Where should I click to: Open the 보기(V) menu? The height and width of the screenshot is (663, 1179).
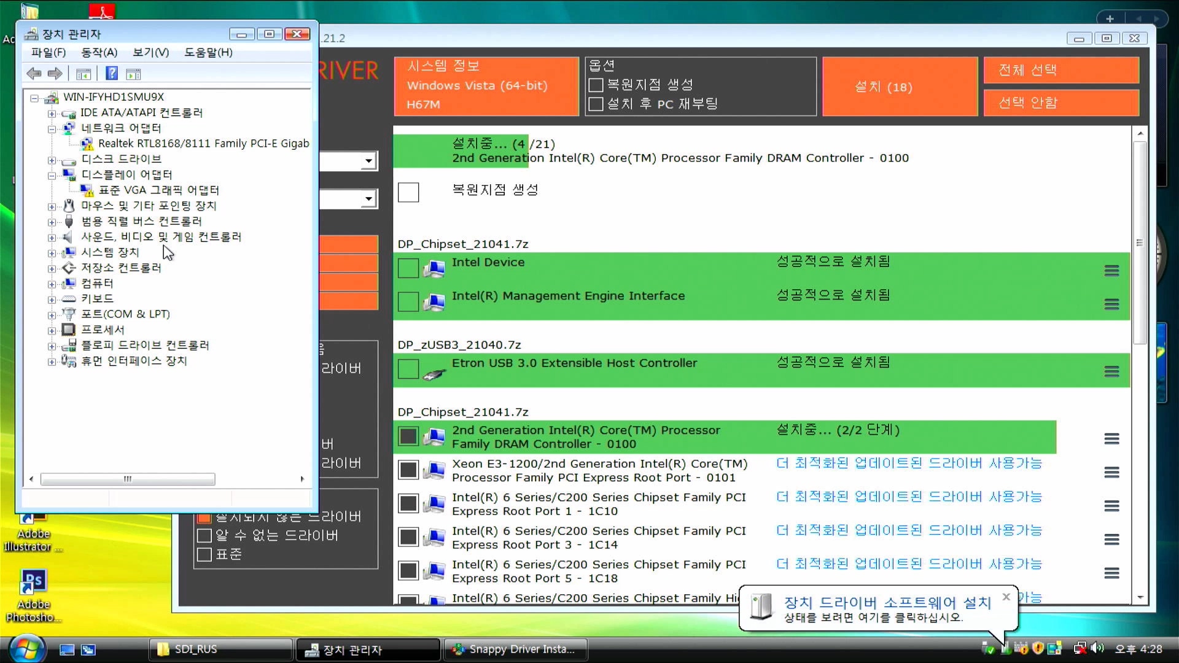[150, 53]
